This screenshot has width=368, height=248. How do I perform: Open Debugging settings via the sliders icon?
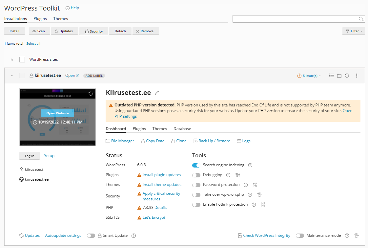point(237,175)
